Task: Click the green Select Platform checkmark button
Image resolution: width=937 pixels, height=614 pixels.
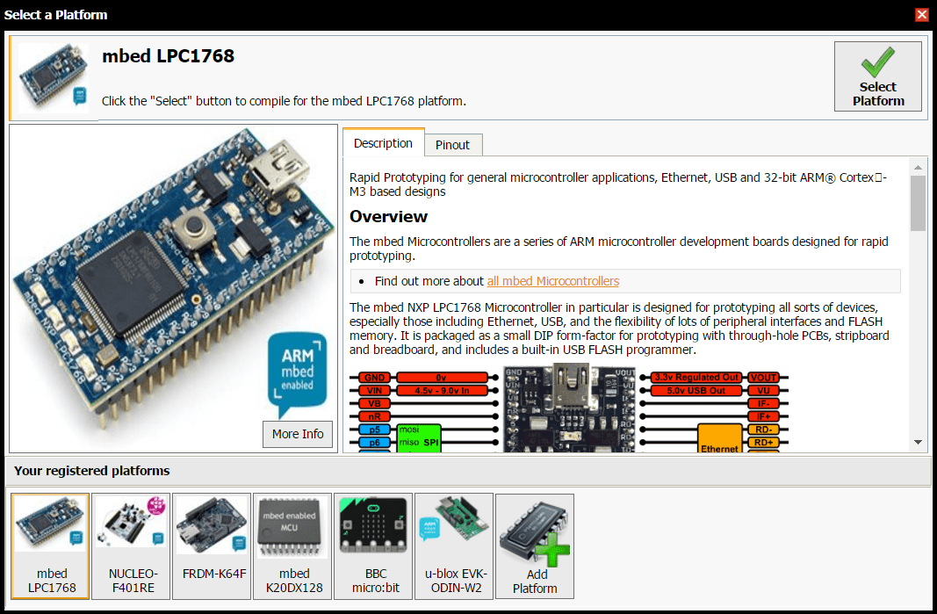Action: tap(877, 76)
